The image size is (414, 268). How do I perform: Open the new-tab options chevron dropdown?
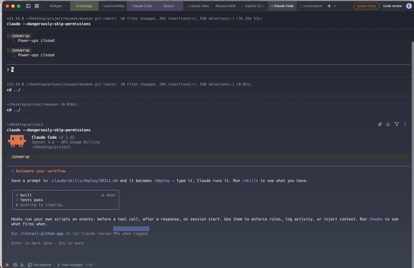pyautogui.click(x=335, y=6)
